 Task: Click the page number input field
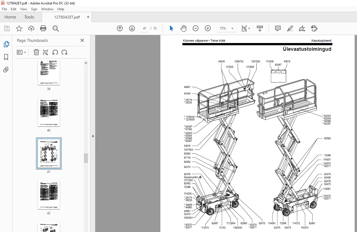coord(144,28)
